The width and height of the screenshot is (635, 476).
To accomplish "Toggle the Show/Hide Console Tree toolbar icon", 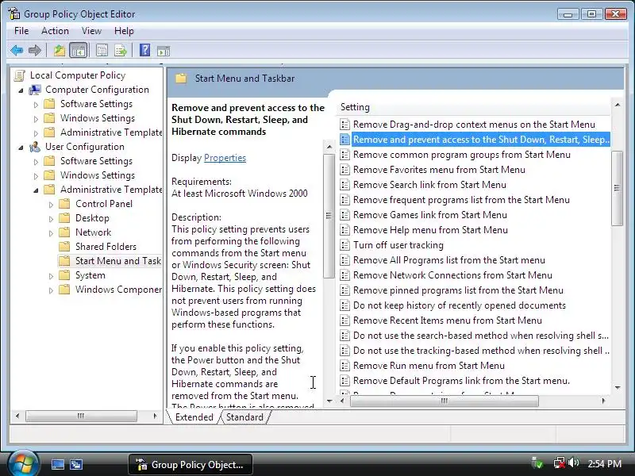I will (x=78, y=51).
